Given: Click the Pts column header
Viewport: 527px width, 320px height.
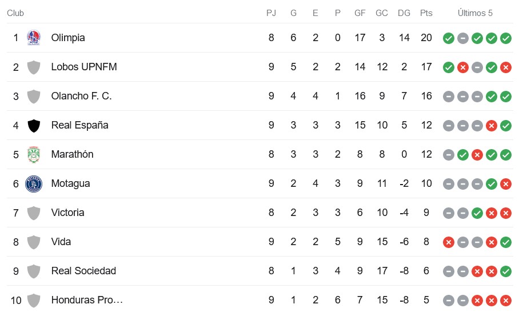Looking at the screenshot, I should [426, 13].
